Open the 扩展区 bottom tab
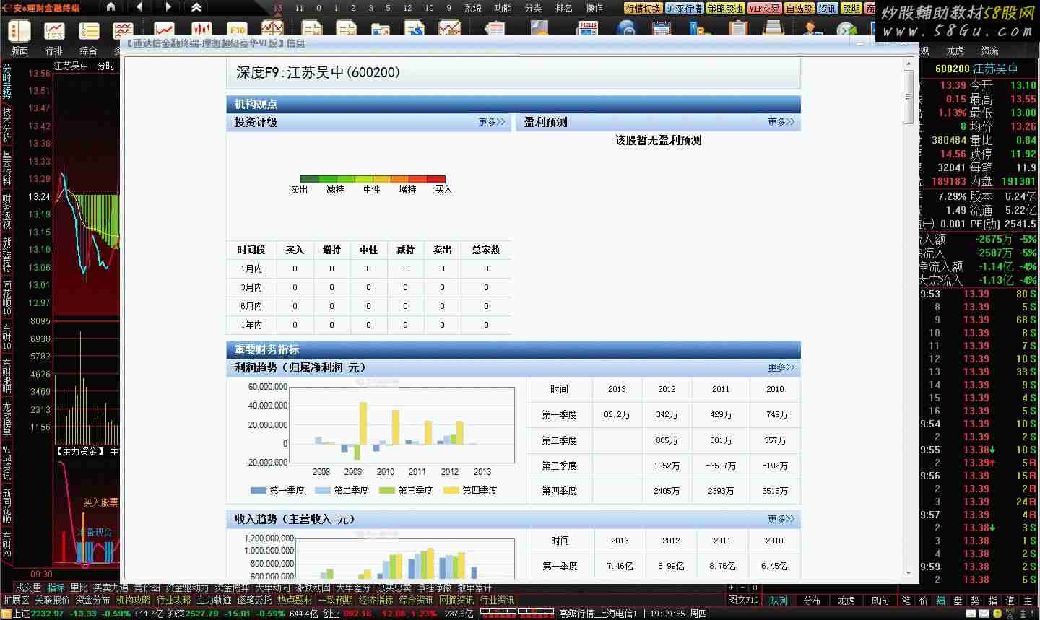The height and width of the screenshot is (620, 1040). tap(16, 601)
